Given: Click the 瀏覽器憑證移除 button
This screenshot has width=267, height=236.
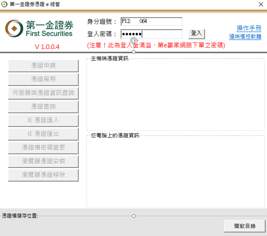Looking at the screenshot, I should pos(43,175).
